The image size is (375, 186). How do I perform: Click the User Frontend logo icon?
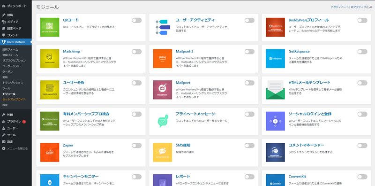coord(4,42)
